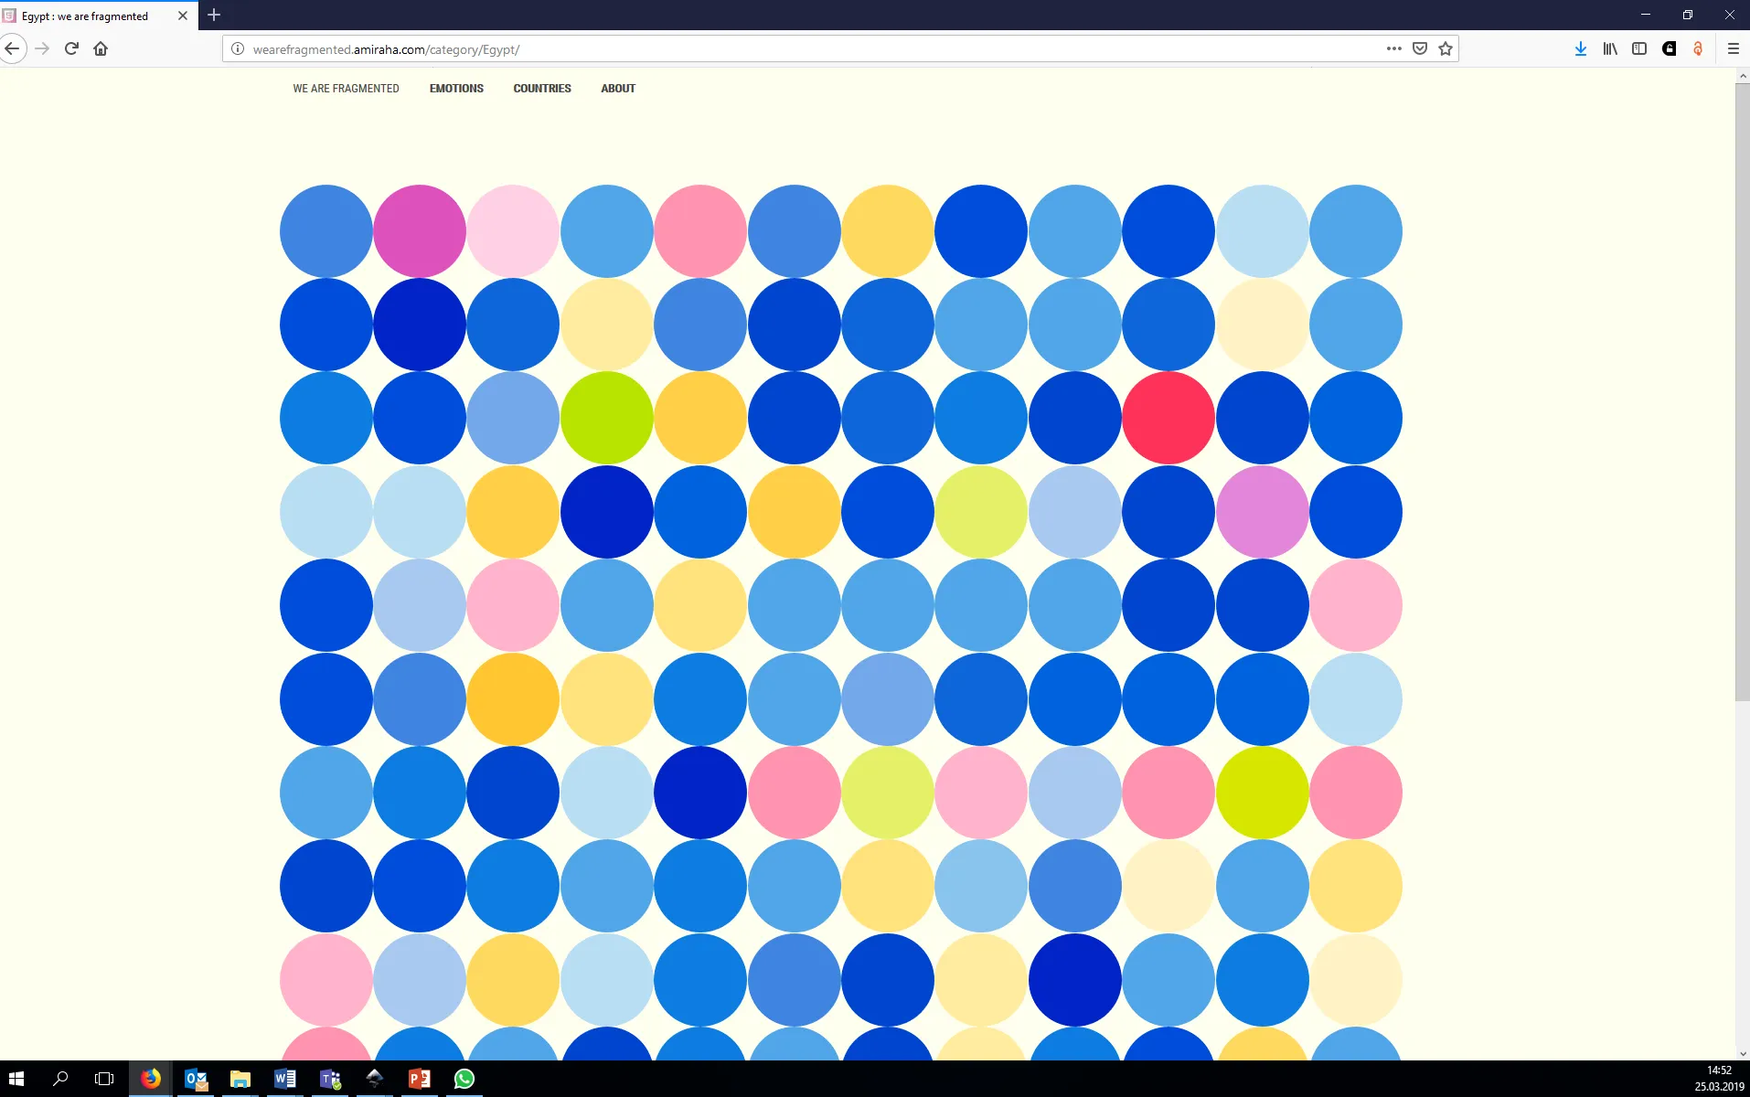Open the page actions three-dot menu
This screenshot has width=1750, height=1097.
click(x=1393, y=48)
